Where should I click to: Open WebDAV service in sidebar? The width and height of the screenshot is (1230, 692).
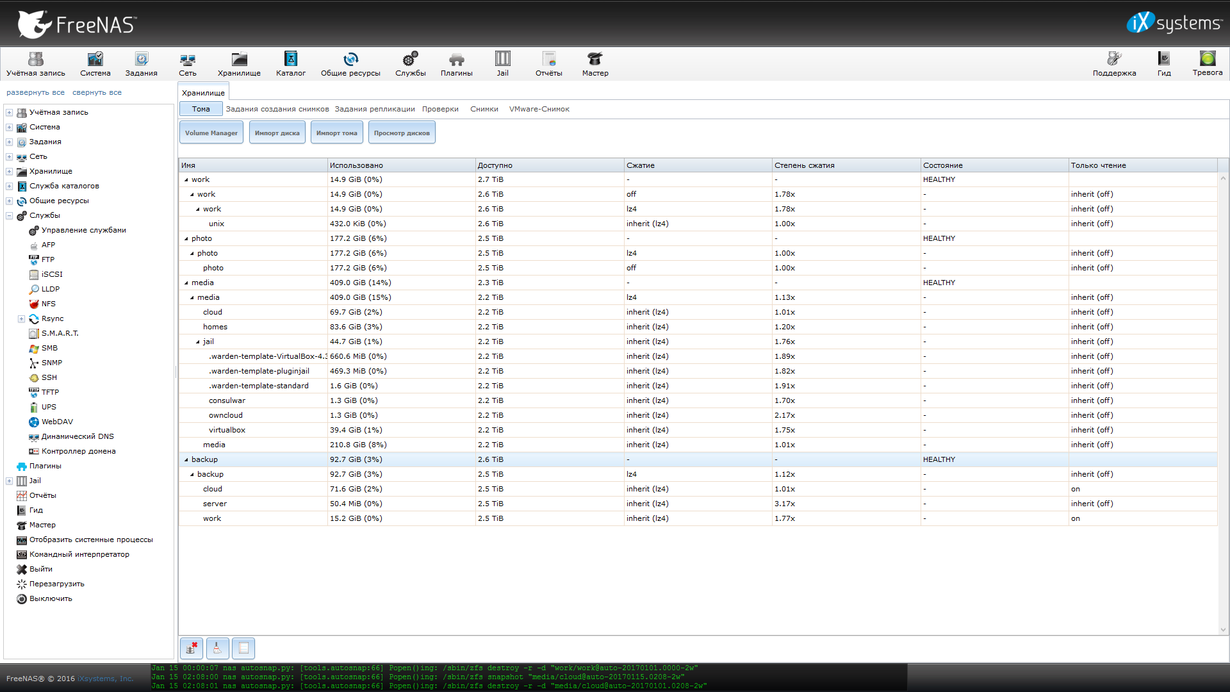pyautogui.click(x=57, y=422)
